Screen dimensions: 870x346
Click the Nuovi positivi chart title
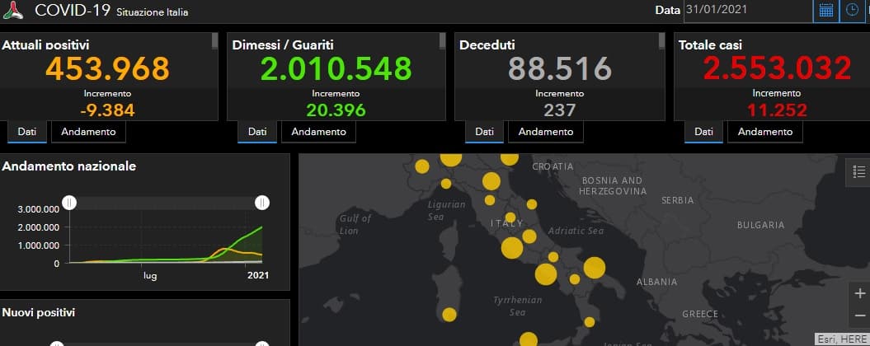38,313
